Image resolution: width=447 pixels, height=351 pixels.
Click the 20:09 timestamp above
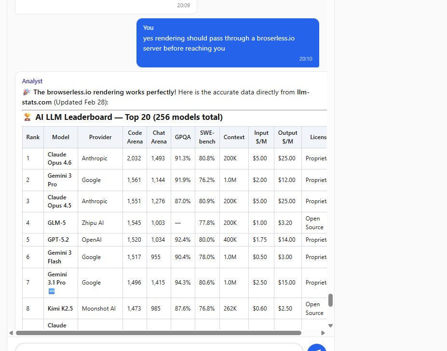click(x=183, y=5)
